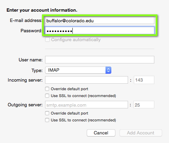
Task: Click the Outgoing server label text
Action: click(25, 105)
